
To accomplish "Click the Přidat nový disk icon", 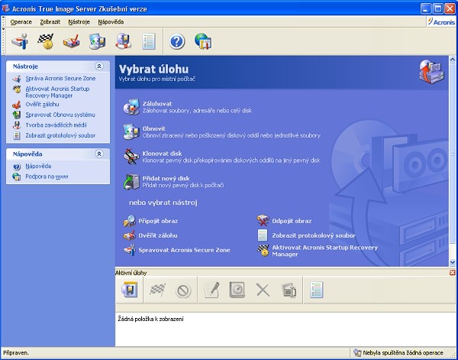I will click(130, 182).
